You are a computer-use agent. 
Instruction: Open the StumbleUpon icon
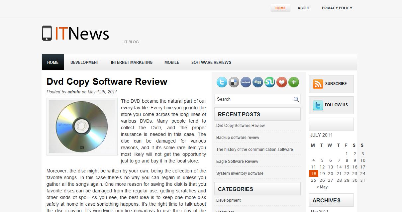[x=270, y=82]
